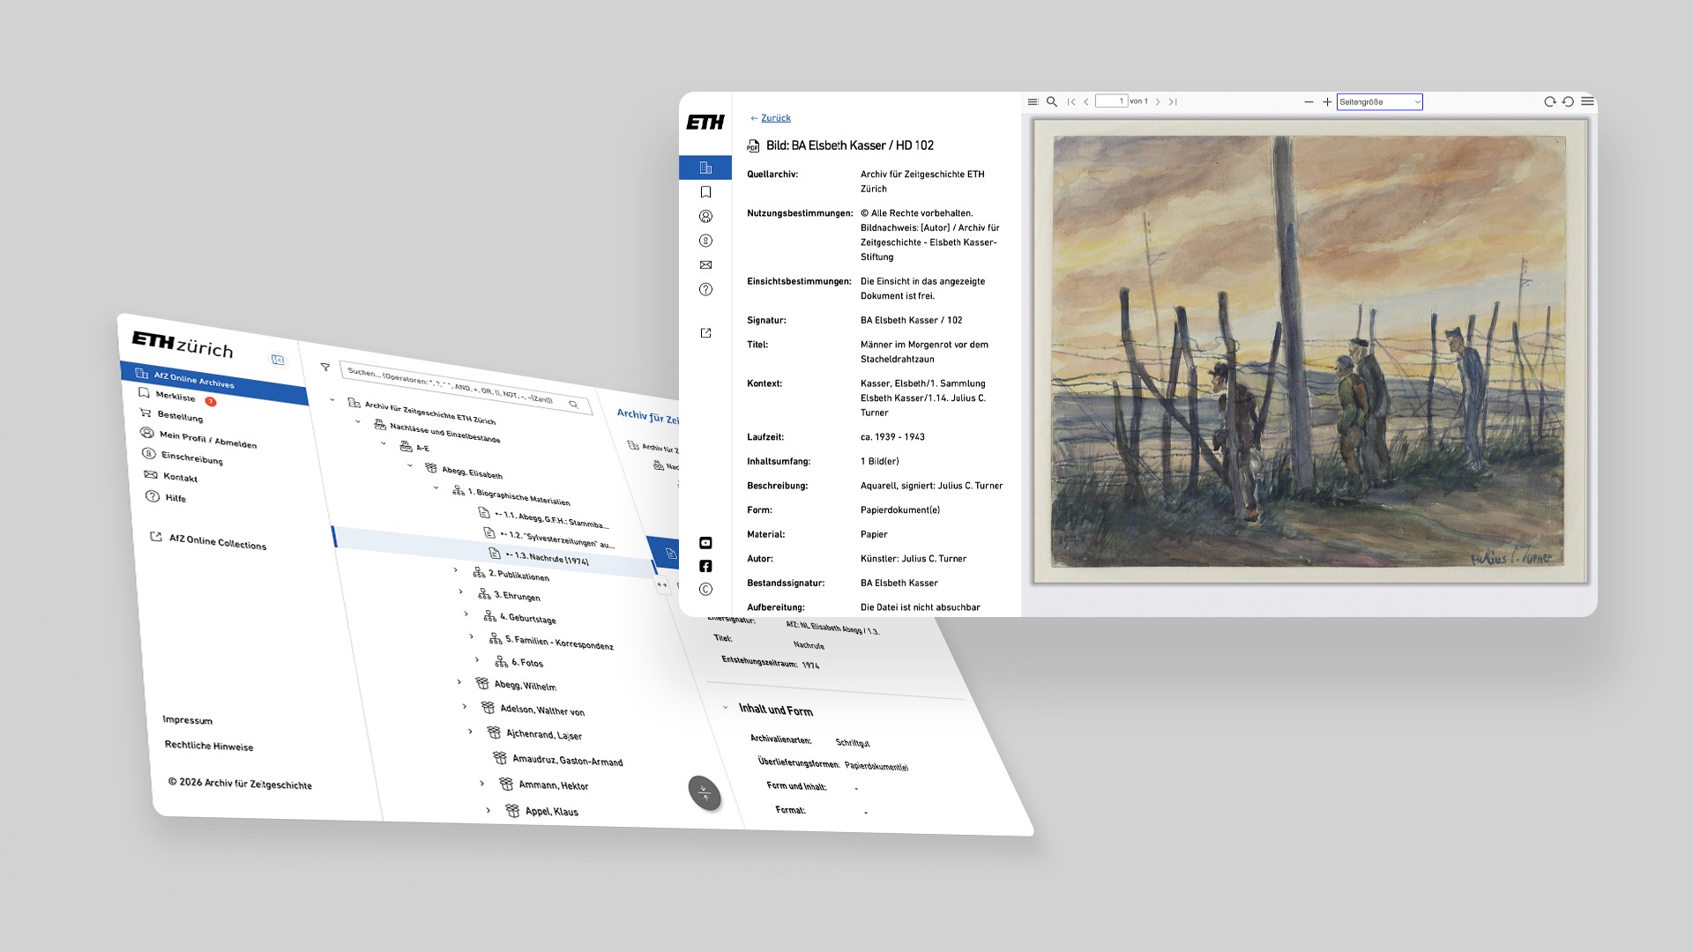The height and width of the screenshot is (952, 1693).
Task: Zoom out with the minus button
Action: 1309,102
